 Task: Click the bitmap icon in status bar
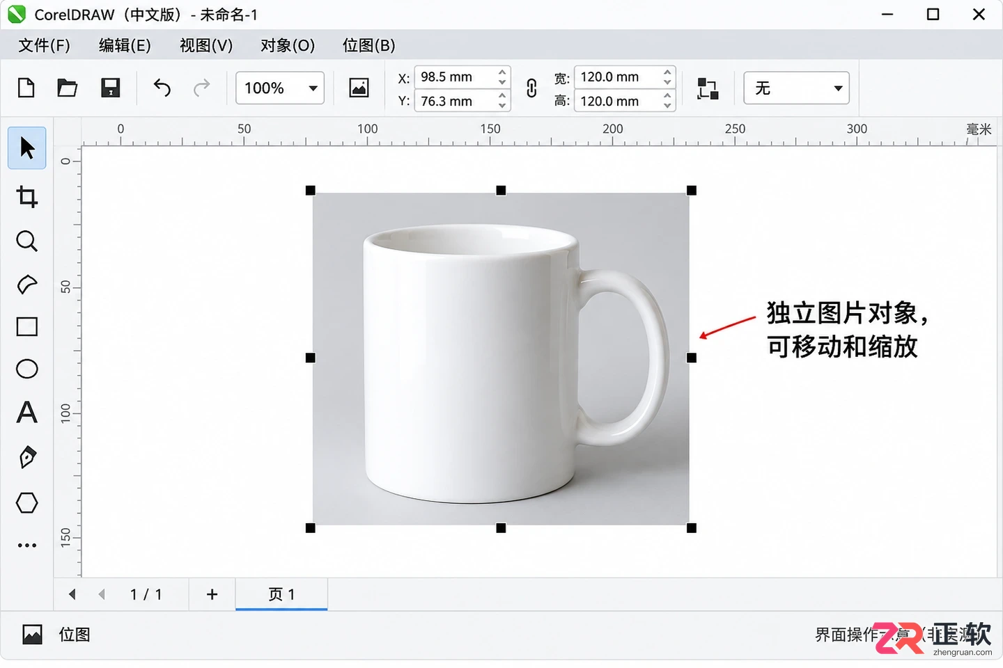click(32, 635)
